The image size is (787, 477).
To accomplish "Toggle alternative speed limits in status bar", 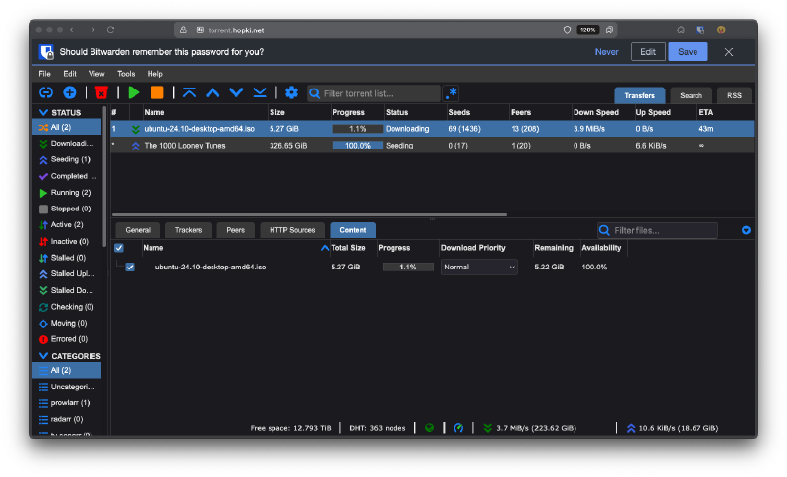I will [x=458, y=428].
